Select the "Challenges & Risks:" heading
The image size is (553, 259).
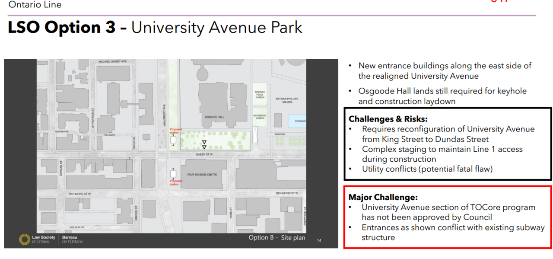coord(388,119)
